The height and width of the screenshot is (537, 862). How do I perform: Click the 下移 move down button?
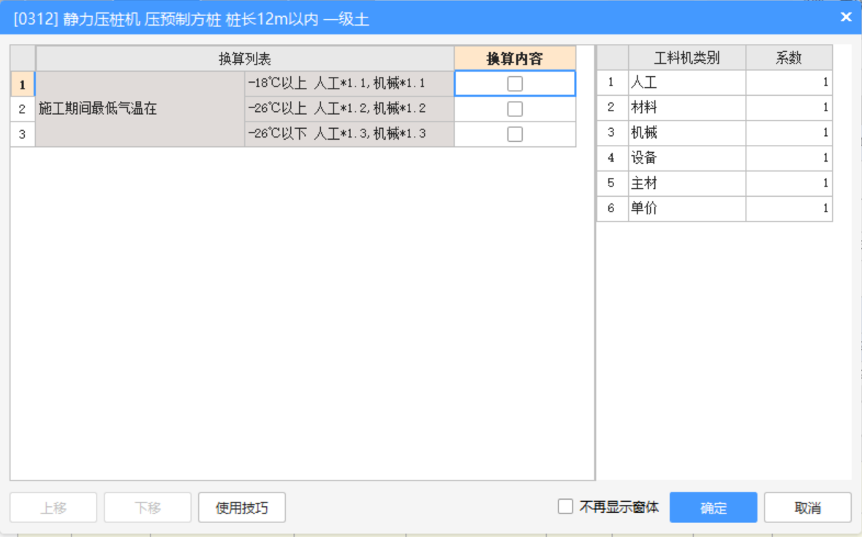tap(147, 506)
